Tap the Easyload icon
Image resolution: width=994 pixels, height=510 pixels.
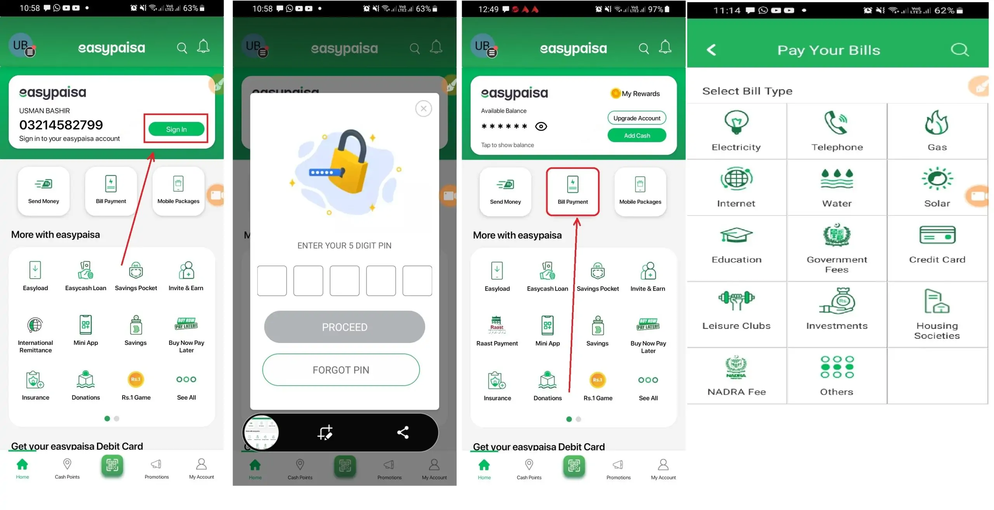pyautogui.click(x=35, y=269)
